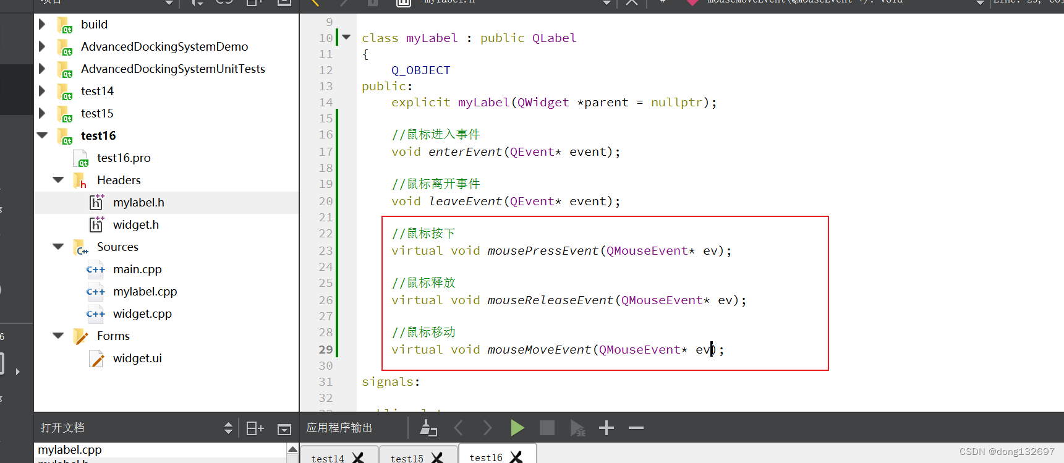Viewport: 1064px width, 463px height.
Task: Open main.cpp in the project tree
Action: point(137,269)
